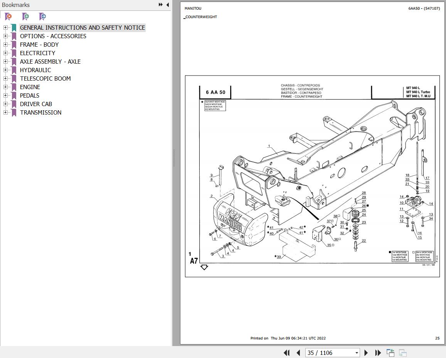Expand the HYDRAULIC bookmark node
The image size is (446, 358).
tap(5, 70)
